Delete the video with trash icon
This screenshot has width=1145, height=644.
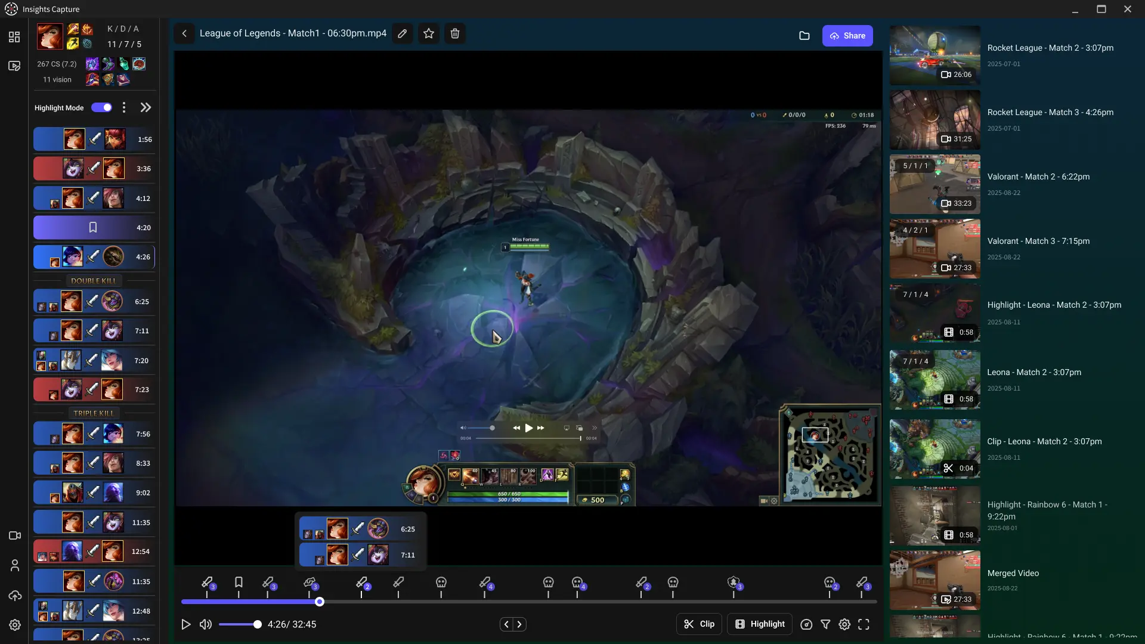point(455,33)
